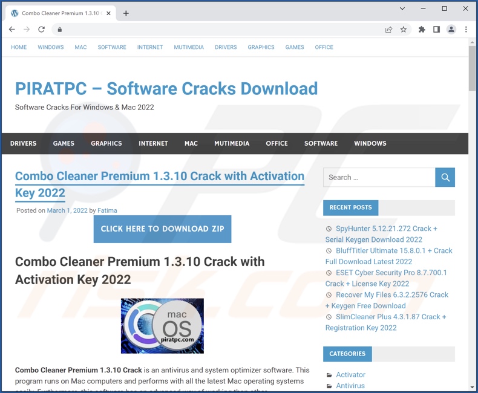This screenshot has height=393, width=478.
Task: Click the padlock site info icon
Action: pyautogui.click(x=60, y=30)
